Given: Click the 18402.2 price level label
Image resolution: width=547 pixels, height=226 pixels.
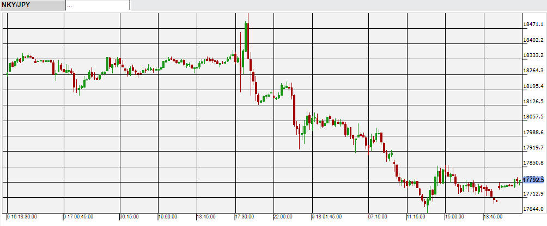Looking at the screenshot, I should point(533,40).
